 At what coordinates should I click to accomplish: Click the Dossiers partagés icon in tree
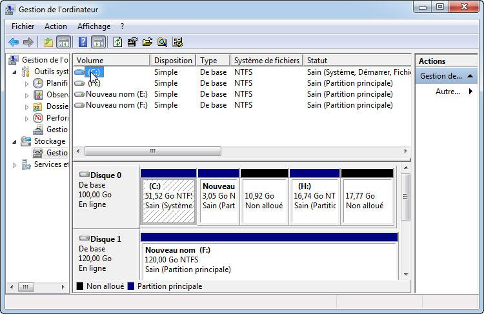tap(37, 107)
